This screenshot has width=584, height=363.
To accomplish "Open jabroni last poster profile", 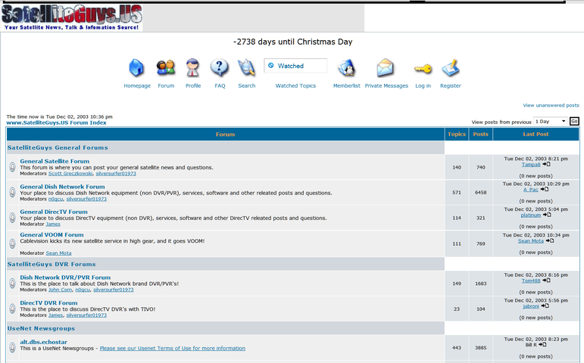I will [531, 306].
